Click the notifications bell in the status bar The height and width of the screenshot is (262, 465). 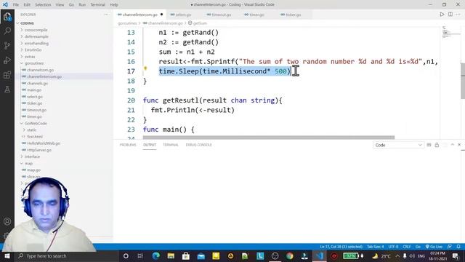458,247
